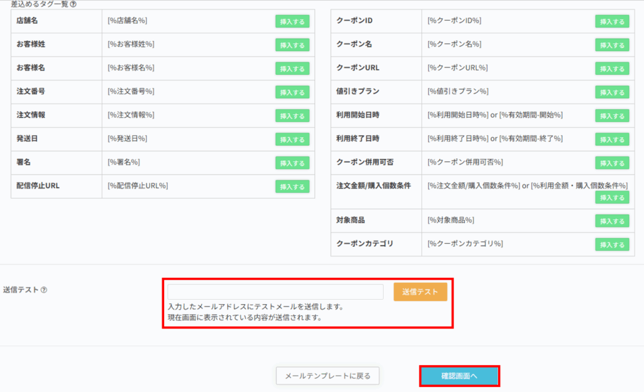Insert the 値引きプラン tag
644x392 pixels.
[612, 92]
